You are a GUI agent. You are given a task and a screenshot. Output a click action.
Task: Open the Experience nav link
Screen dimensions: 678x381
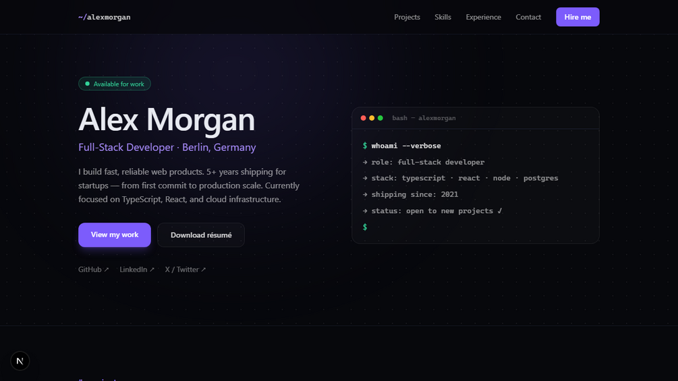point(484,17)
